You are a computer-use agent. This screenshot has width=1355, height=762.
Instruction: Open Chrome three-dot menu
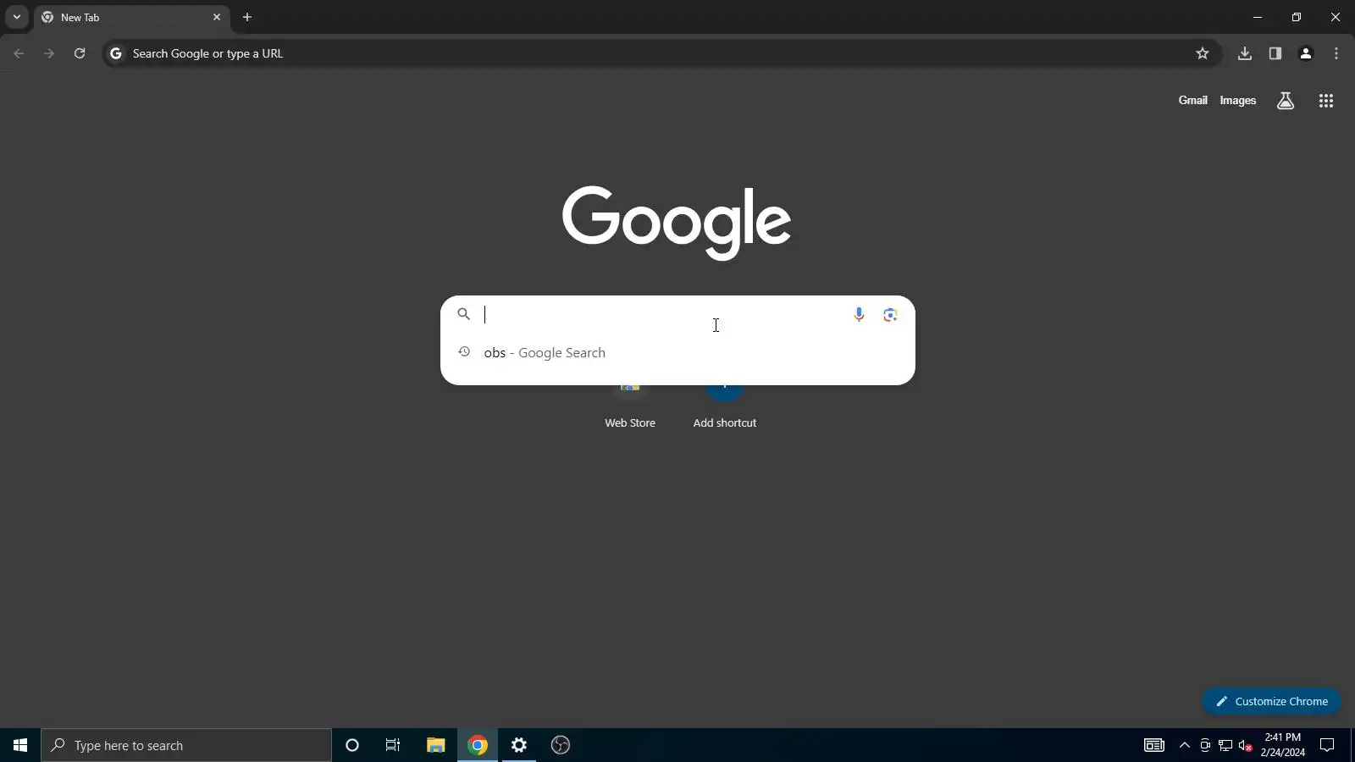click(x=1336, y=53)
